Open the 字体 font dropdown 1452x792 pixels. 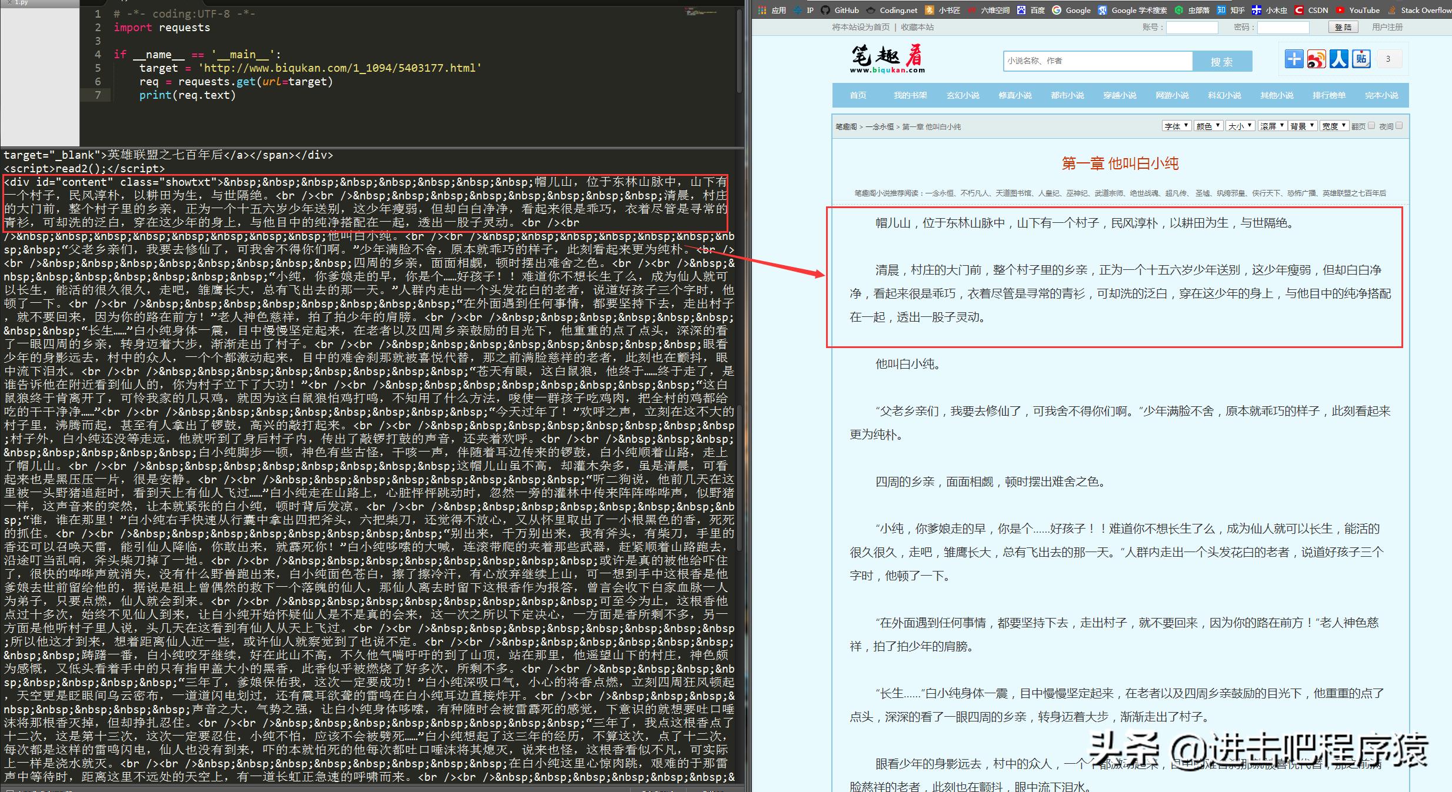tap(1177, 126)
